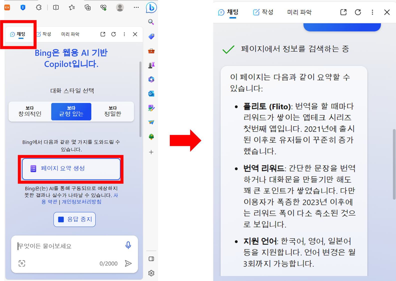Image resolution: width=396 pixels, height=281 pixels.
Task: Choose 보다 정밀한 conversation style
Action: click(x=113, y=111)
